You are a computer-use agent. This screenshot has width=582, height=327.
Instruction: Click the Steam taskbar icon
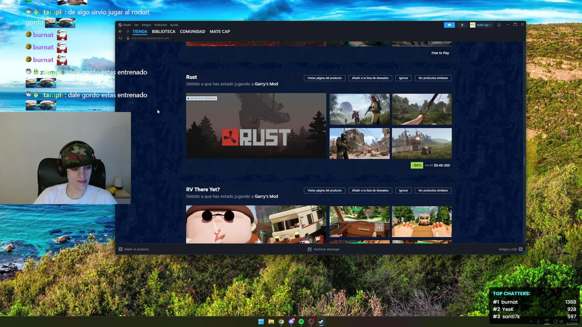pos(321,322)
